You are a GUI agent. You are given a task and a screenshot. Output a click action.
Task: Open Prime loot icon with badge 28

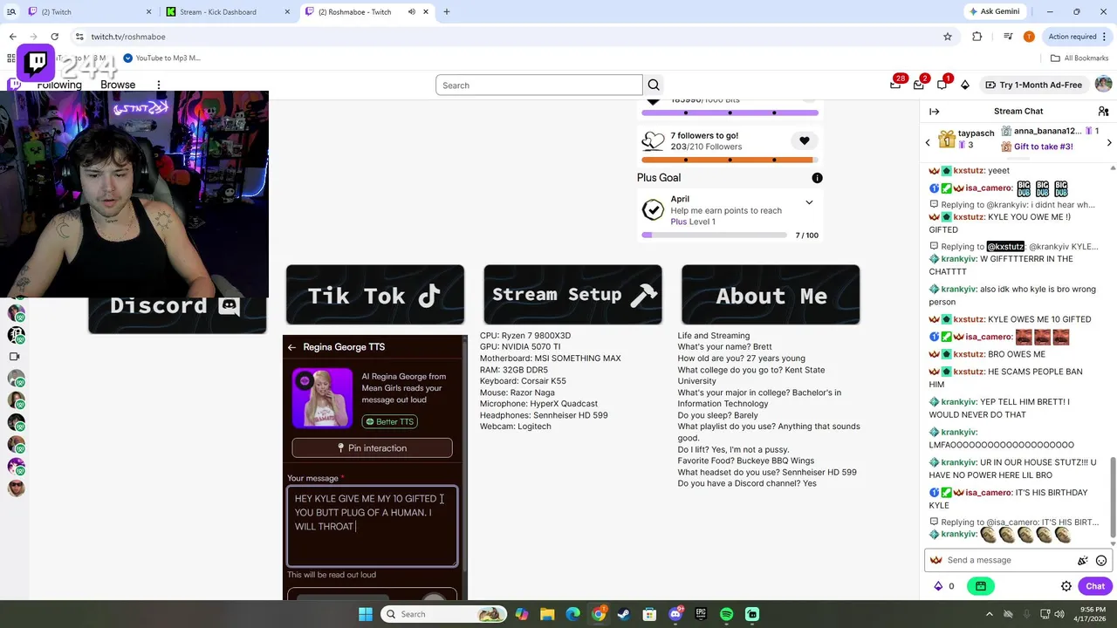(x=895, y=85)
